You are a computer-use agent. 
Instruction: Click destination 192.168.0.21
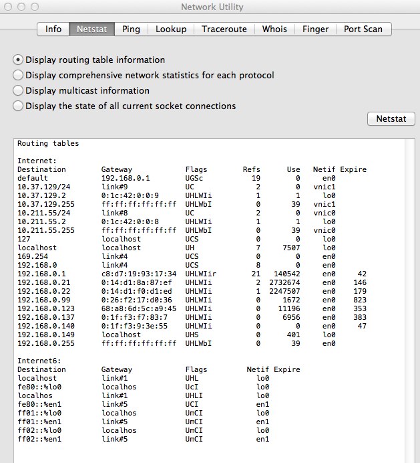tap(43, 282)
